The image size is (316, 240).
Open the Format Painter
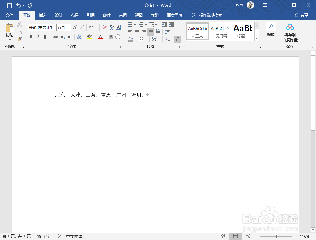tap(19, 39)
